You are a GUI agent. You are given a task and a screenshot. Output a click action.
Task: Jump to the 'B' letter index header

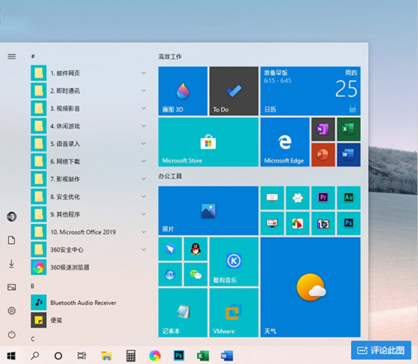(32, 286)
